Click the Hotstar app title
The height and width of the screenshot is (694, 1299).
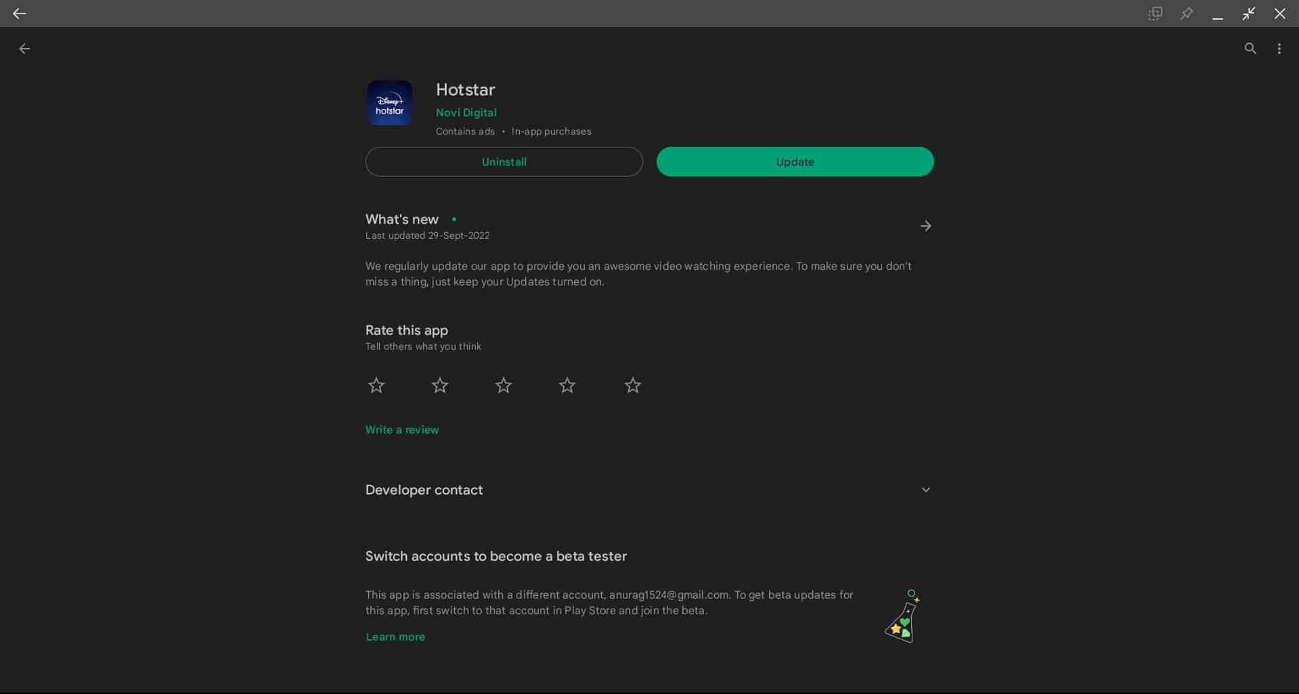pyautogui.click(x=465, y=89)
